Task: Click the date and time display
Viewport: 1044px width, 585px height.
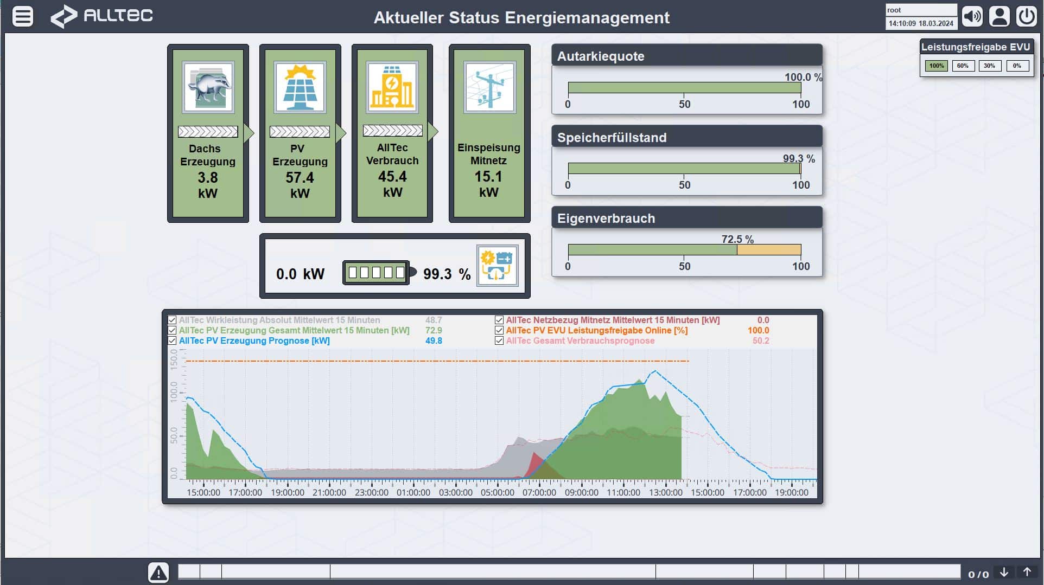Action: coord(921,23)
